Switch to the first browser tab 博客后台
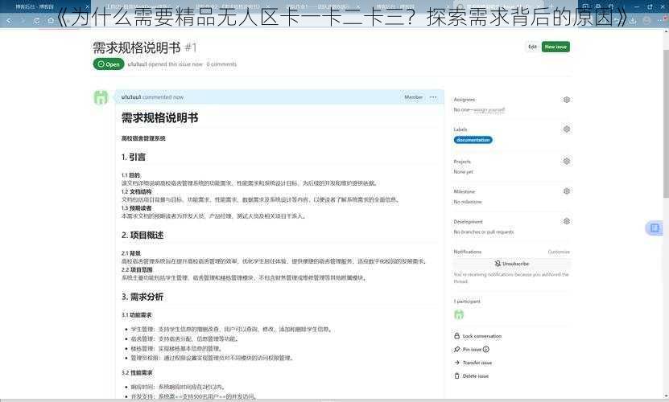Image resolution: width=669 pixels, height=402 pixels. tap(45, 6)
